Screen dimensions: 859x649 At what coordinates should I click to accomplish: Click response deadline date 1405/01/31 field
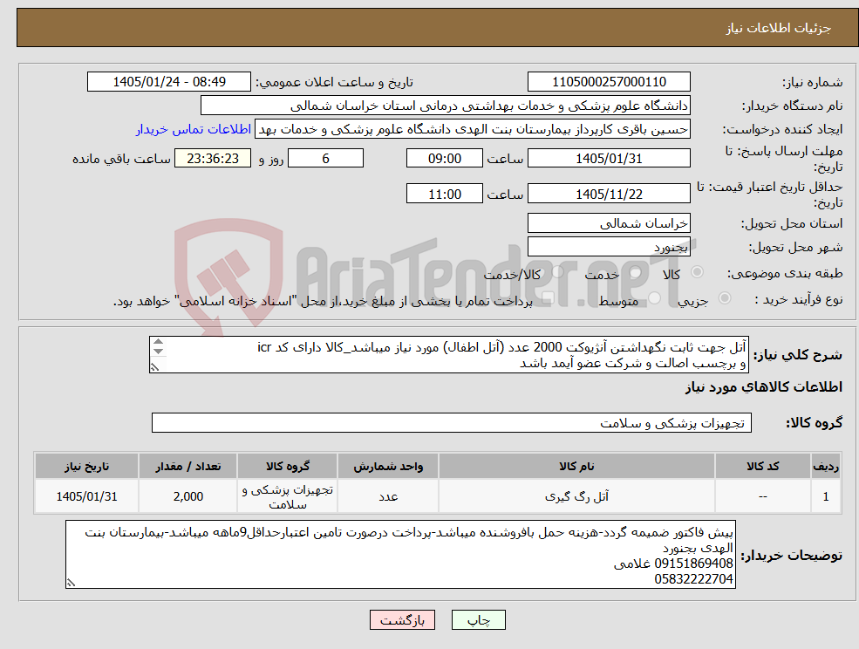(609, 159)
